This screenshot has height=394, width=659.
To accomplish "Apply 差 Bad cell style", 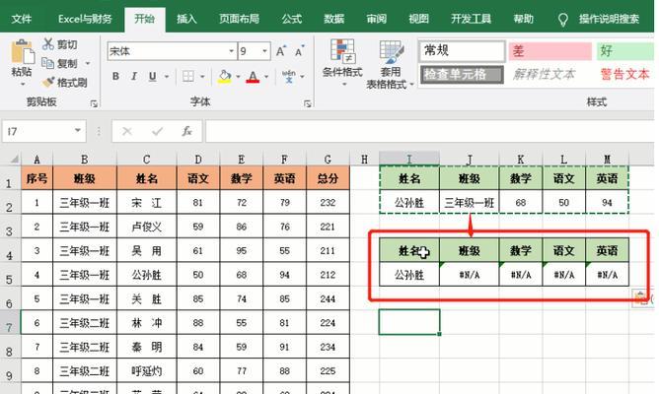I will tap(549, 51).
